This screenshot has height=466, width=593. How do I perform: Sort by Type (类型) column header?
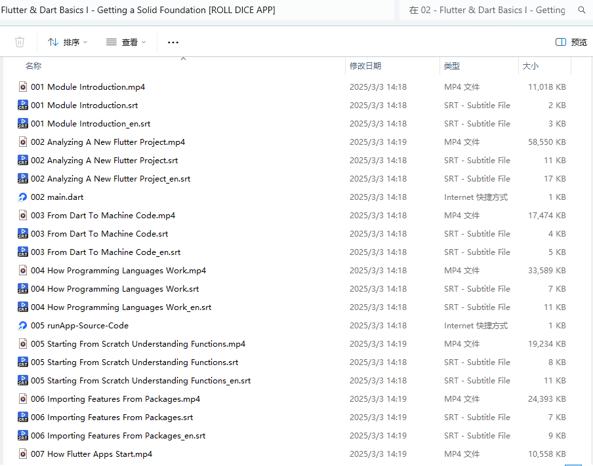(x=451, y=66)
